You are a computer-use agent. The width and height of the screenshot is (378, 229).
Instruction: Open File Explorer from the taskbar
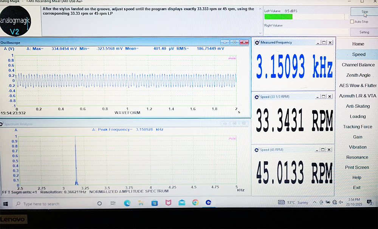141,203
